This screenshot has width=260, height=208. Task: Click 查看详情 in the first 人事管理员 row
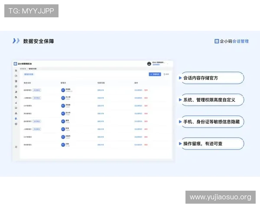[x=101, y=98]
